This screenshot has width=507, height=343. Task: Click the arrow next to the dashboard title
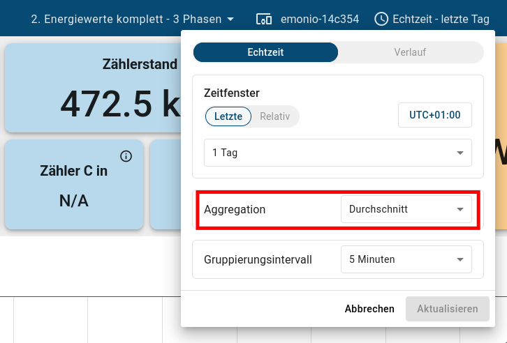pos(230,19)
